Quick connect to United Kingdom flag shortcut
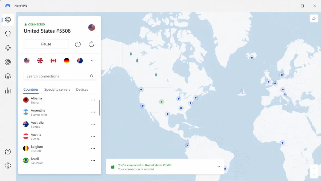The width and height of the screenshot is (321, 181). (x=40, y=61)
